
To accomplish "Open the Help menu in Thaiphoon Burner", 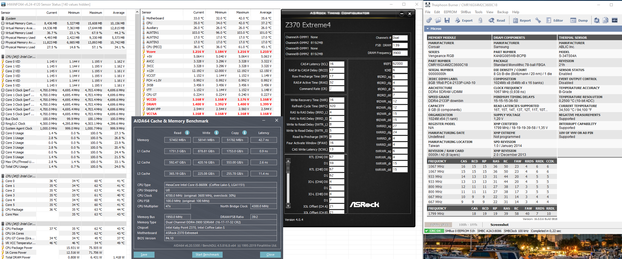I will 516,12.
